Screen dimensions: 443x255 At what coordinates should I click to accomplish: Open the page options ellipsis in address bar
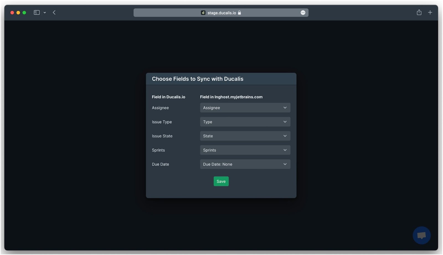(x=303, y=13)
